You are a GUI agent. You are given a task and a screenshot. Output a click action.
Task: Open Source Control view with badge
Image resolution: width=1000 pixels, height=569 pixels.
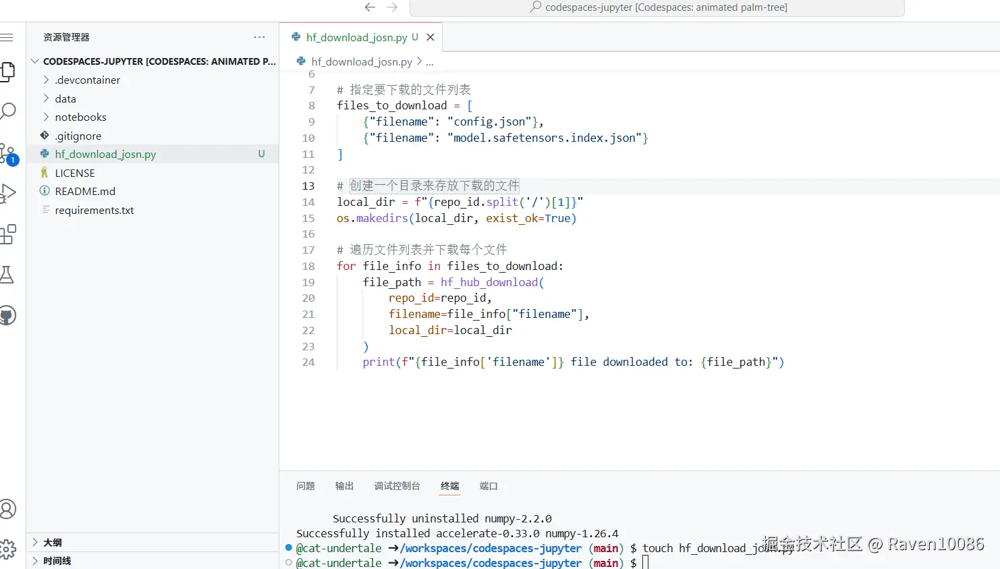tap(8, 154)
